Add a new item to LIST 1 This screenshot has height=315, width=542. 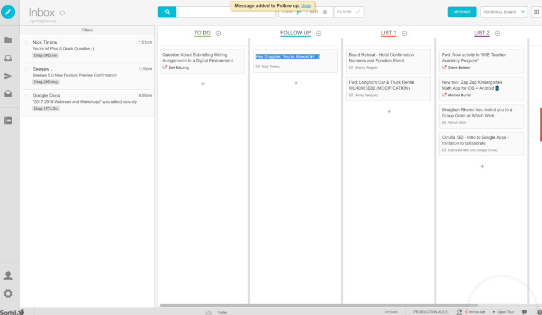pyautogui.click(x=389, y=111)
